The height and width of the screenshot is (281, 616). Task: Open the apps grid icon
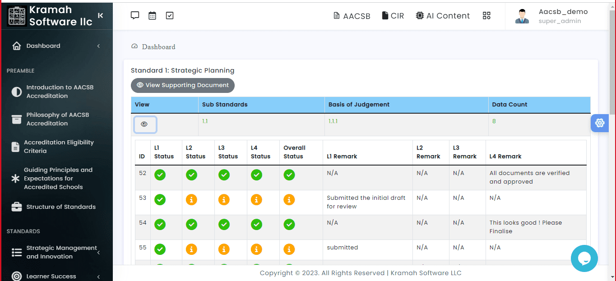tap(486, 16)
